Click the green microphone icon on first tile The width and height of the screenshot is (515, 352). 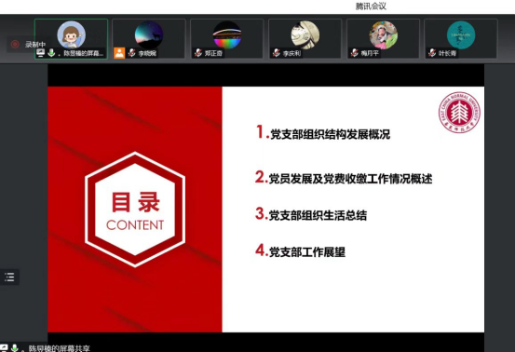51,52
